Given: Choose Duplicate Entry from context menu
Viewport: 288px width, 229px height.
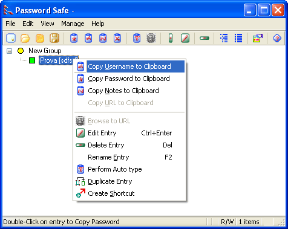Looking at the screenshot, I should [x=129, y=181].
